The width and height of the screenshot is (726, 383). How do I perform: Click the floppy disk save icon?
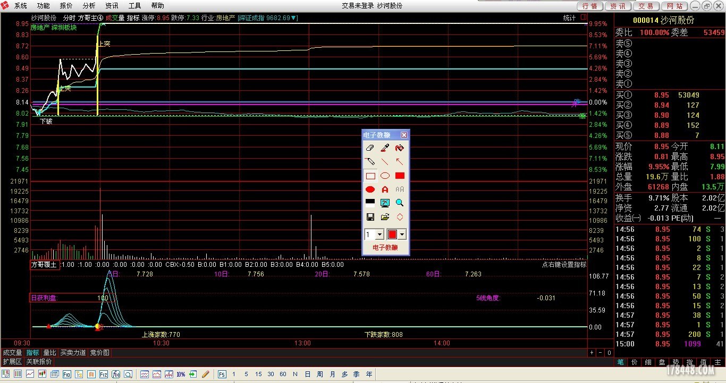pos(370,217)
